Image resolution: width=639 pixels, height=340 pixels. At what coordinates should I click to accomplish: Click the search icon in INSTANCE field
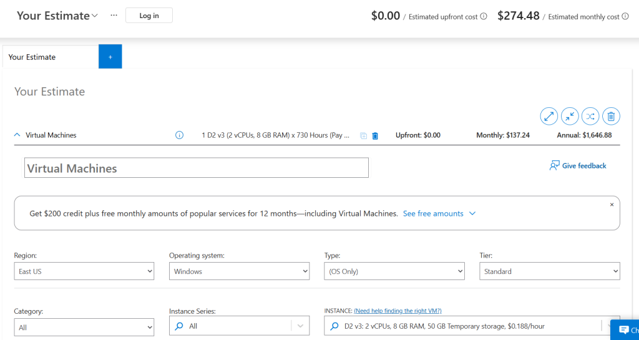(334, 326)
